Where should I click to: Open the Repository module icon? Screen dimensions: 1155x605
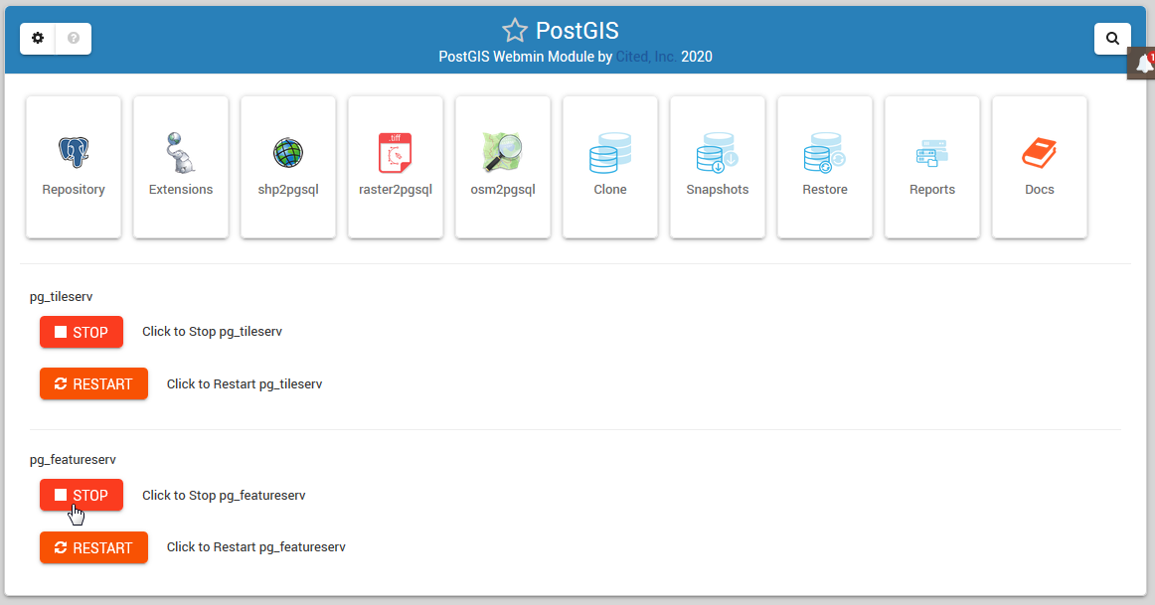click(74, 154)
